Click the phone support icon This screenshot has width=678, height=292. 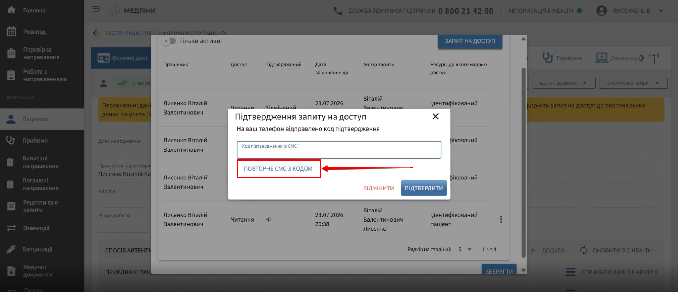[x=338, y=11]
